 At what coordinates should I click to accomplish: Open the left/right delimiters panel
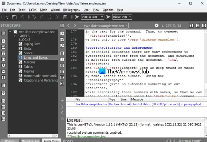3,85
